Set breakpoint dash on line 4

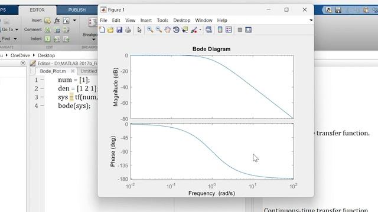tap(42, 106)
